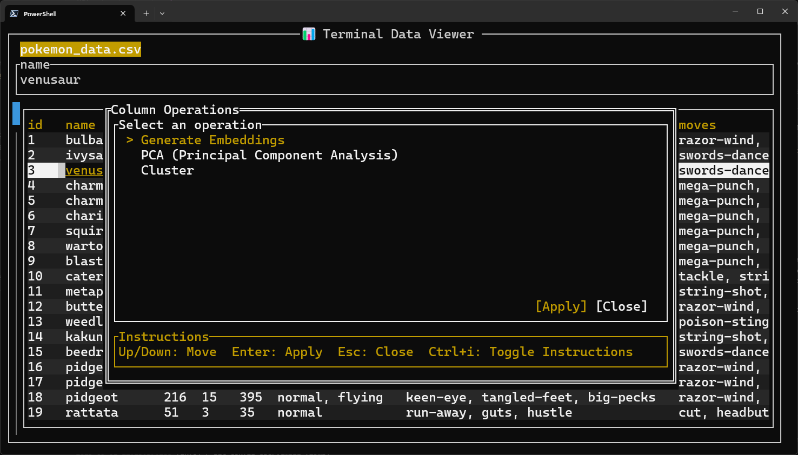Image resolution: width=798 pixels, height=455 pixels.
Task: Click the 'Esc: Close' hint
Action: click(376, 352)
